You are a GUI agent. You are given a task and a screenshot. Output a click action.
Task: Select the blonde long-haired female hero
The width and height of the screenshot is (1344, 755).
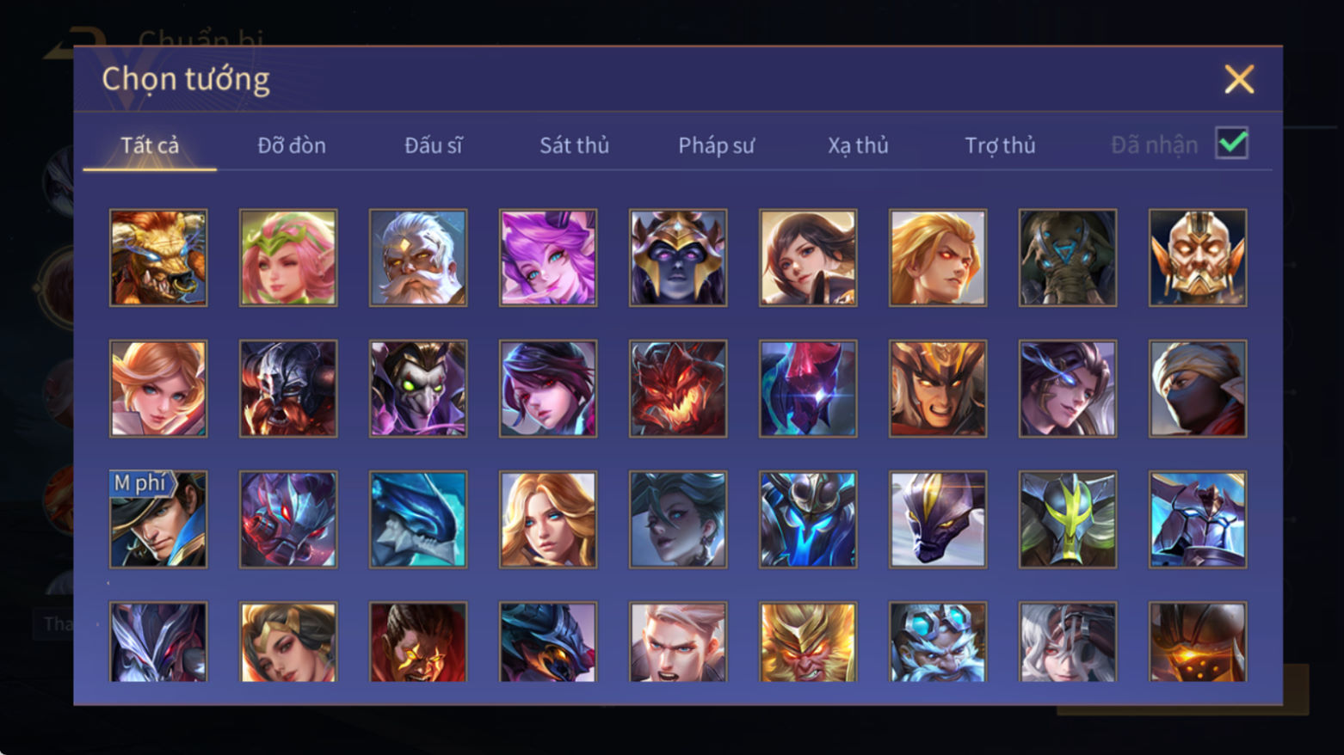(x=548, y=519)
